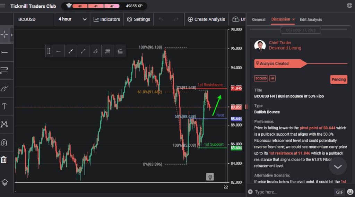Select the Text tool
The image size is (355, 197).
pyautogui.click(x=4, y=106)
